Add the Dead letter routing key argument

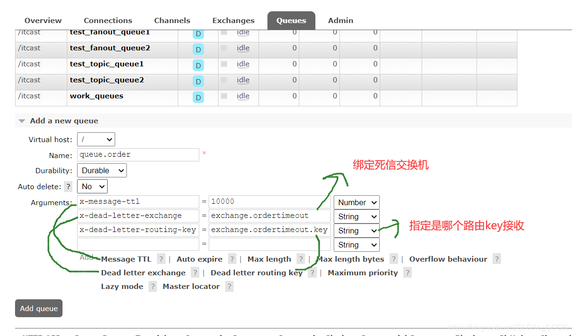tap(257, 273)
